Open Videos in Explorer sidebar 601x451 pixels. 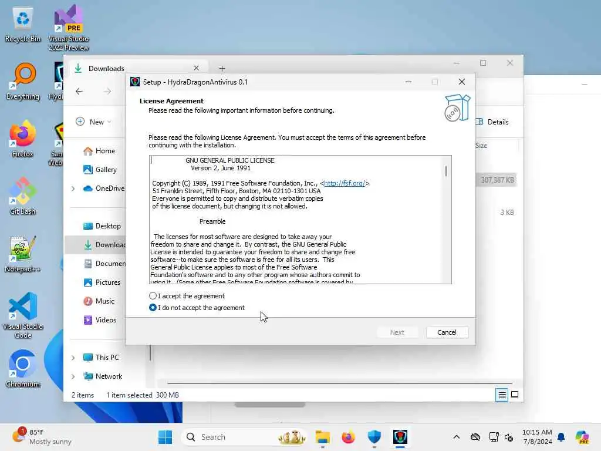pyautogui.click(x=100, y=320)
